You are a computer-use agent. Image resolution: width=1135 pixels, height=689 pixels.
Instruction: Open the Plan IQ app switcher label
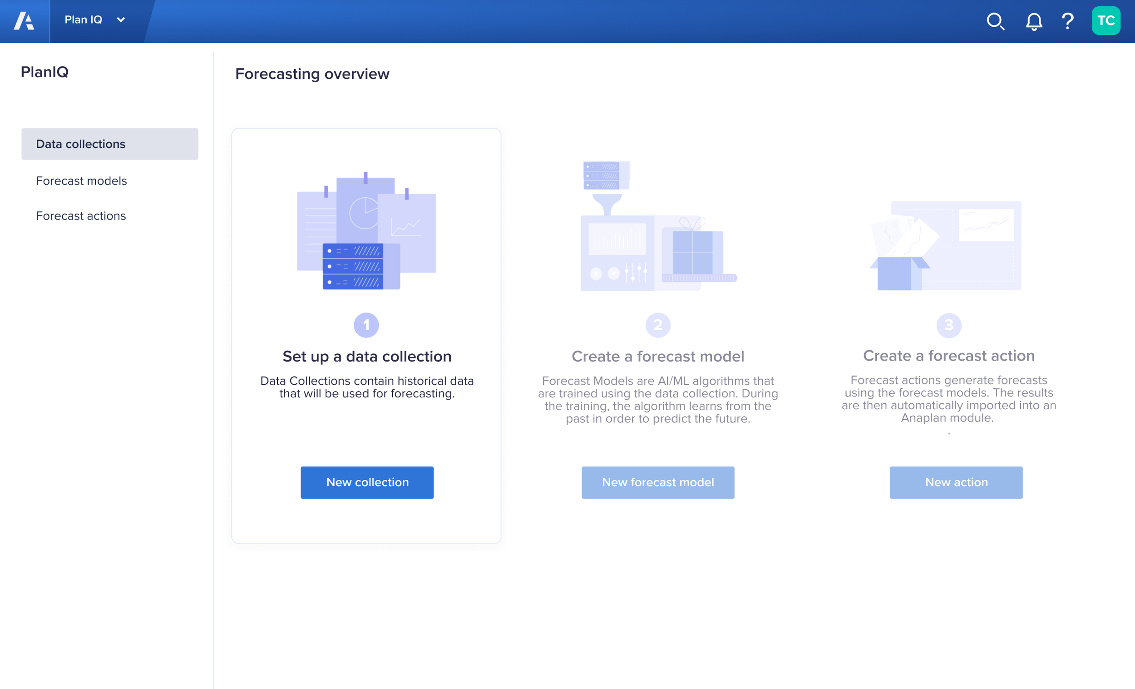click(x=84, y=20)
